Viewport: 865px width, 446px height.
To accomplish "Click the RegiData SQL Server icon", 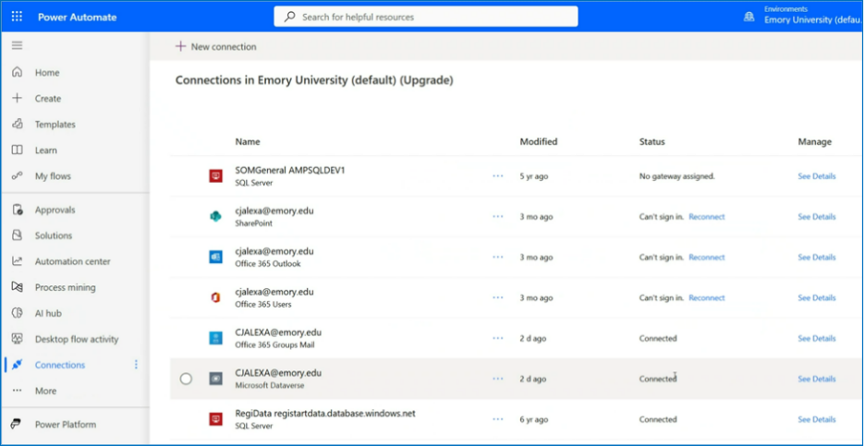I will click(x=215, y=419).
